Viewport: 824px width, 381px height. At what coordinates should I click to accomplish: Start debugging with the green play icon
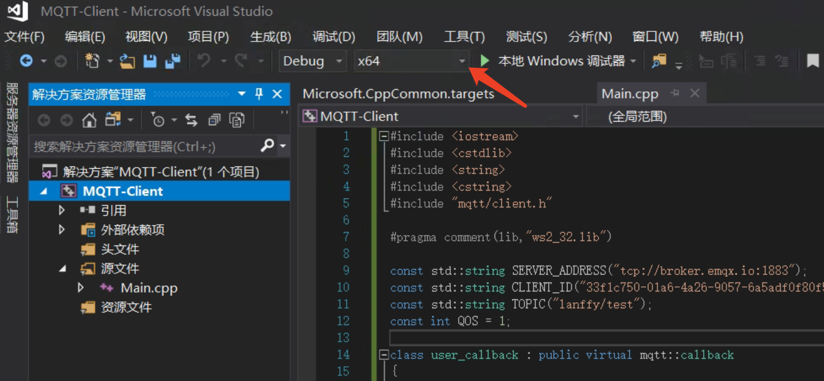coord(485,61)
